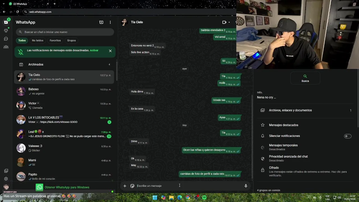This screenshot has width=359, height=202.
Task: Click the Escribe un mensaje field
Action: click(189, 186)
